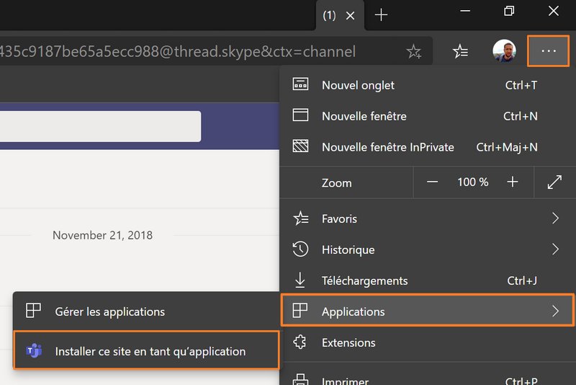Click Installer ce site en tant qu'application
This screenshot has height=385, width=576.
[x=150, y=351]
